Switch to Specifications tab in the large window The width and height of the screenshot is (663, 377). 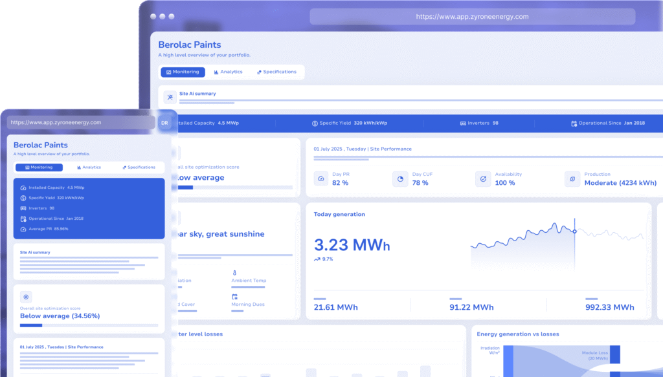coord(276,72)
